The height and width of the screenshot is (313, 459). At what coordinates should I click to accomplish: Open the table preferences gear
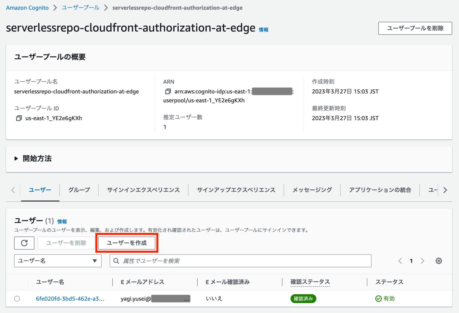click(439, 261)
